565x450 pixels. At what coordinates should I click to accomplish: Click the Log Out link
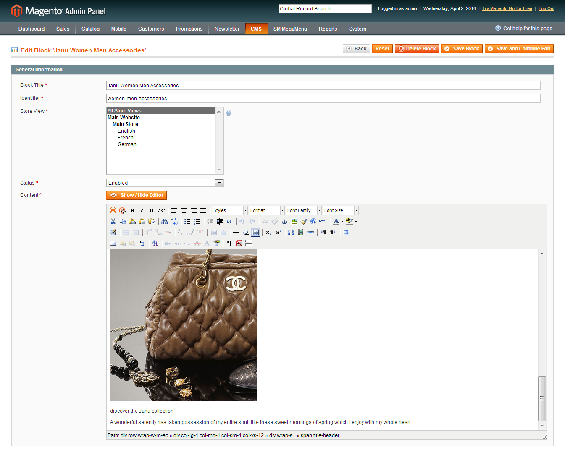point(547,8)
